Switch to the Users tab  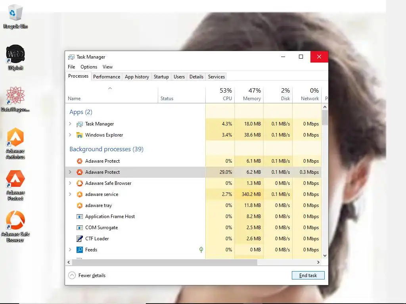179,77
